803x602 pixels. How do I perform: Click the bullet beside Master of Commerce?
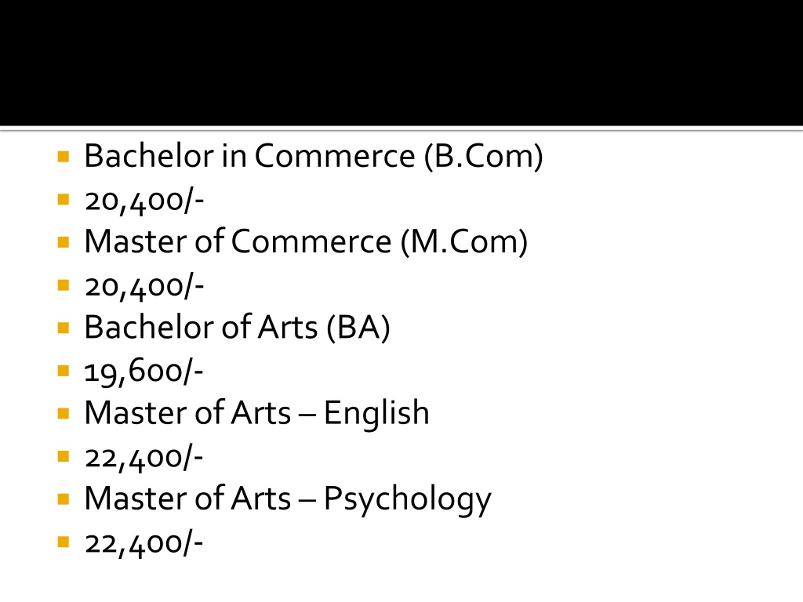point(64,241)
